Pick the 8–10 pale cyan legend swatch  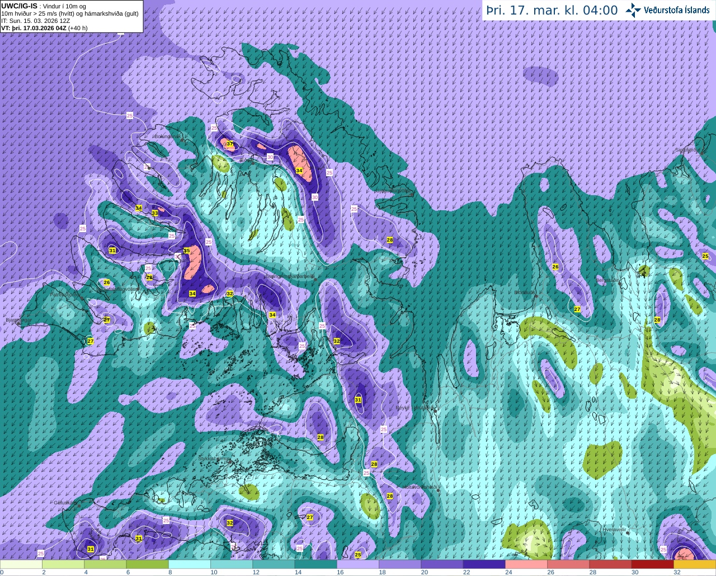click(190, 564)
